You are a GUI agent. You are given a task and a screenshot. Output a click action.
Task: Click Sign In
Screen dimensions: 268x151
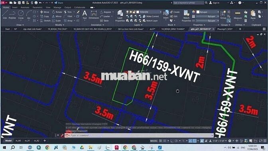pyautogui.click(x=214, y=3)
